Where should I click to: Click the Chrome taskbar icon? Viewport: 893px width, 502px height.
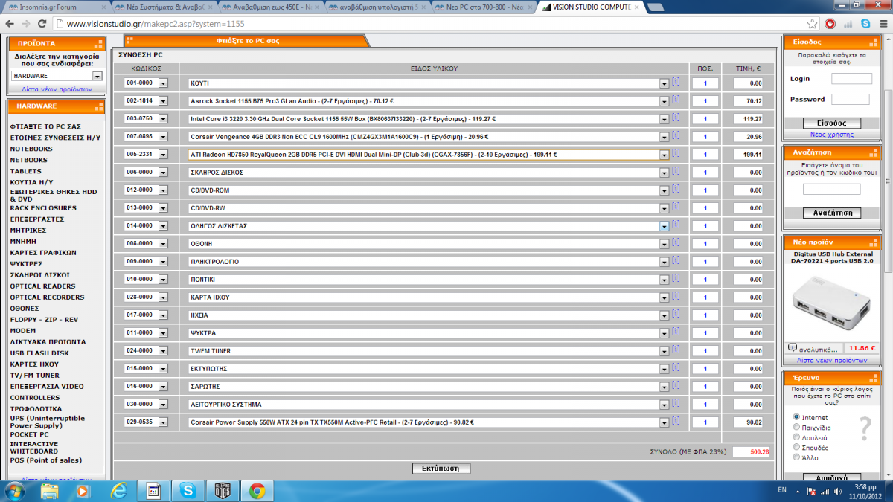(257, 491)
